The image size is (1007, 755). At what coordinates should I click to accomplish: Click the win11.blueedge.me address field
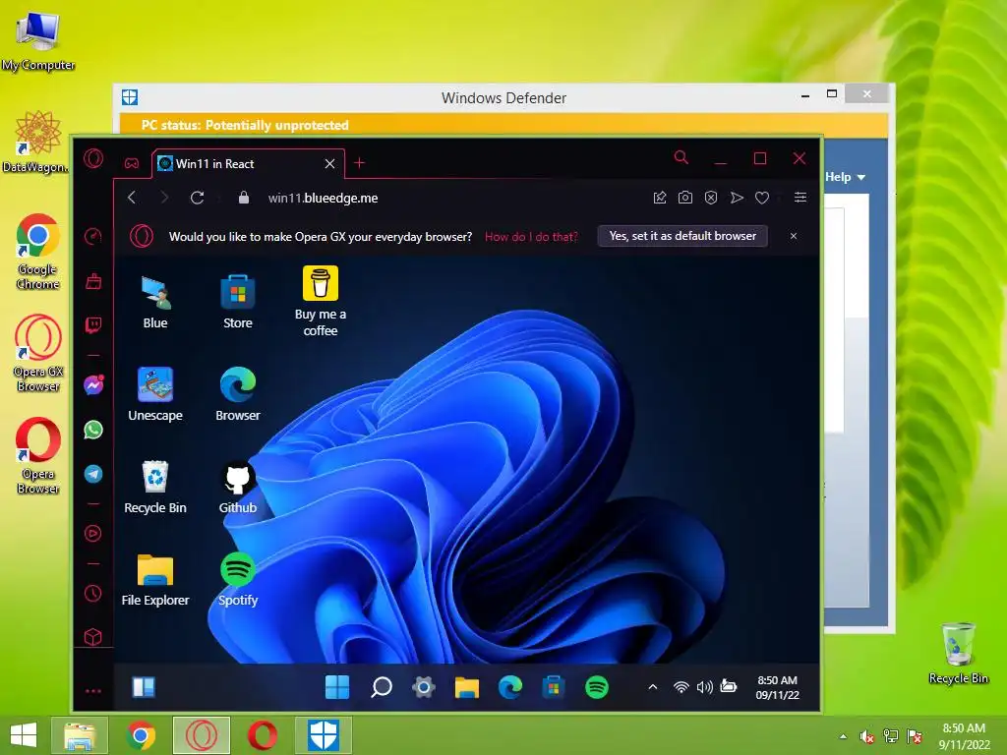click(x=323, y=198)
